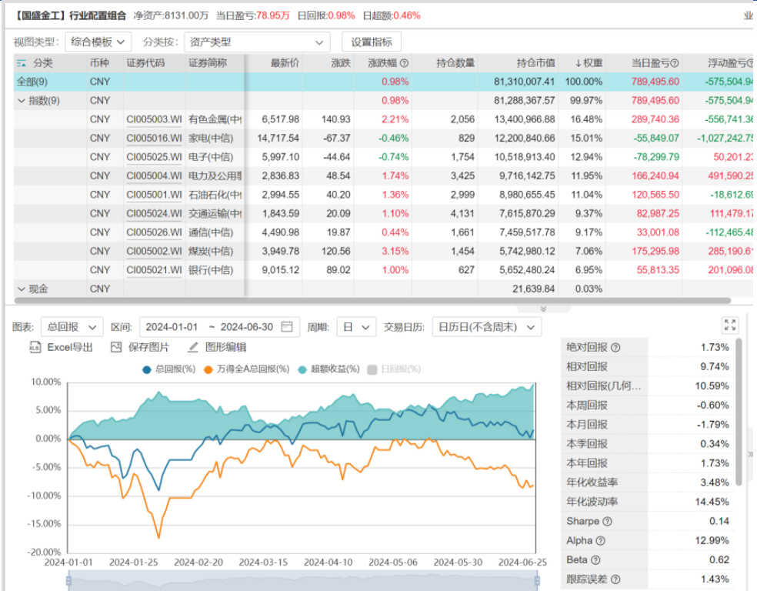
Task: Click the column settings icon beside 分类 header
Action: coord(22,63)
